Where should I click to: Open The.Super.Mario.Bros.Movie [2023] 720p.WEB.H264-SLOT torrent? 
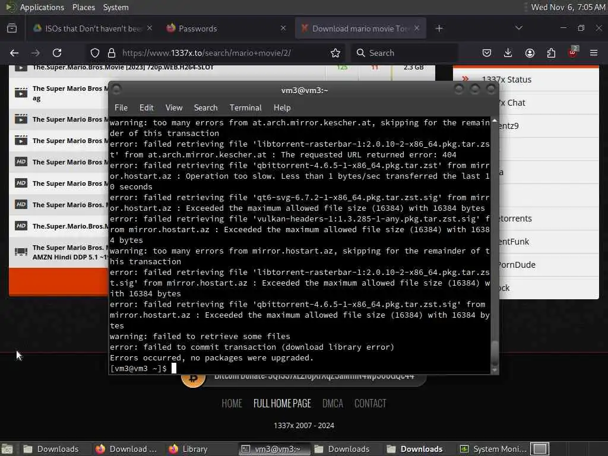pyautogui.click(x=123, y=68)
